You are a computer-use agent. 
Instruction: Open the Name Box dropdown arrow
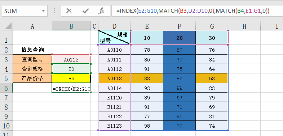click(x=44, y=11)
